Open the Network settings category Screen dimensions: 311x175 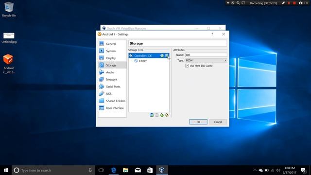click(112, 79)
